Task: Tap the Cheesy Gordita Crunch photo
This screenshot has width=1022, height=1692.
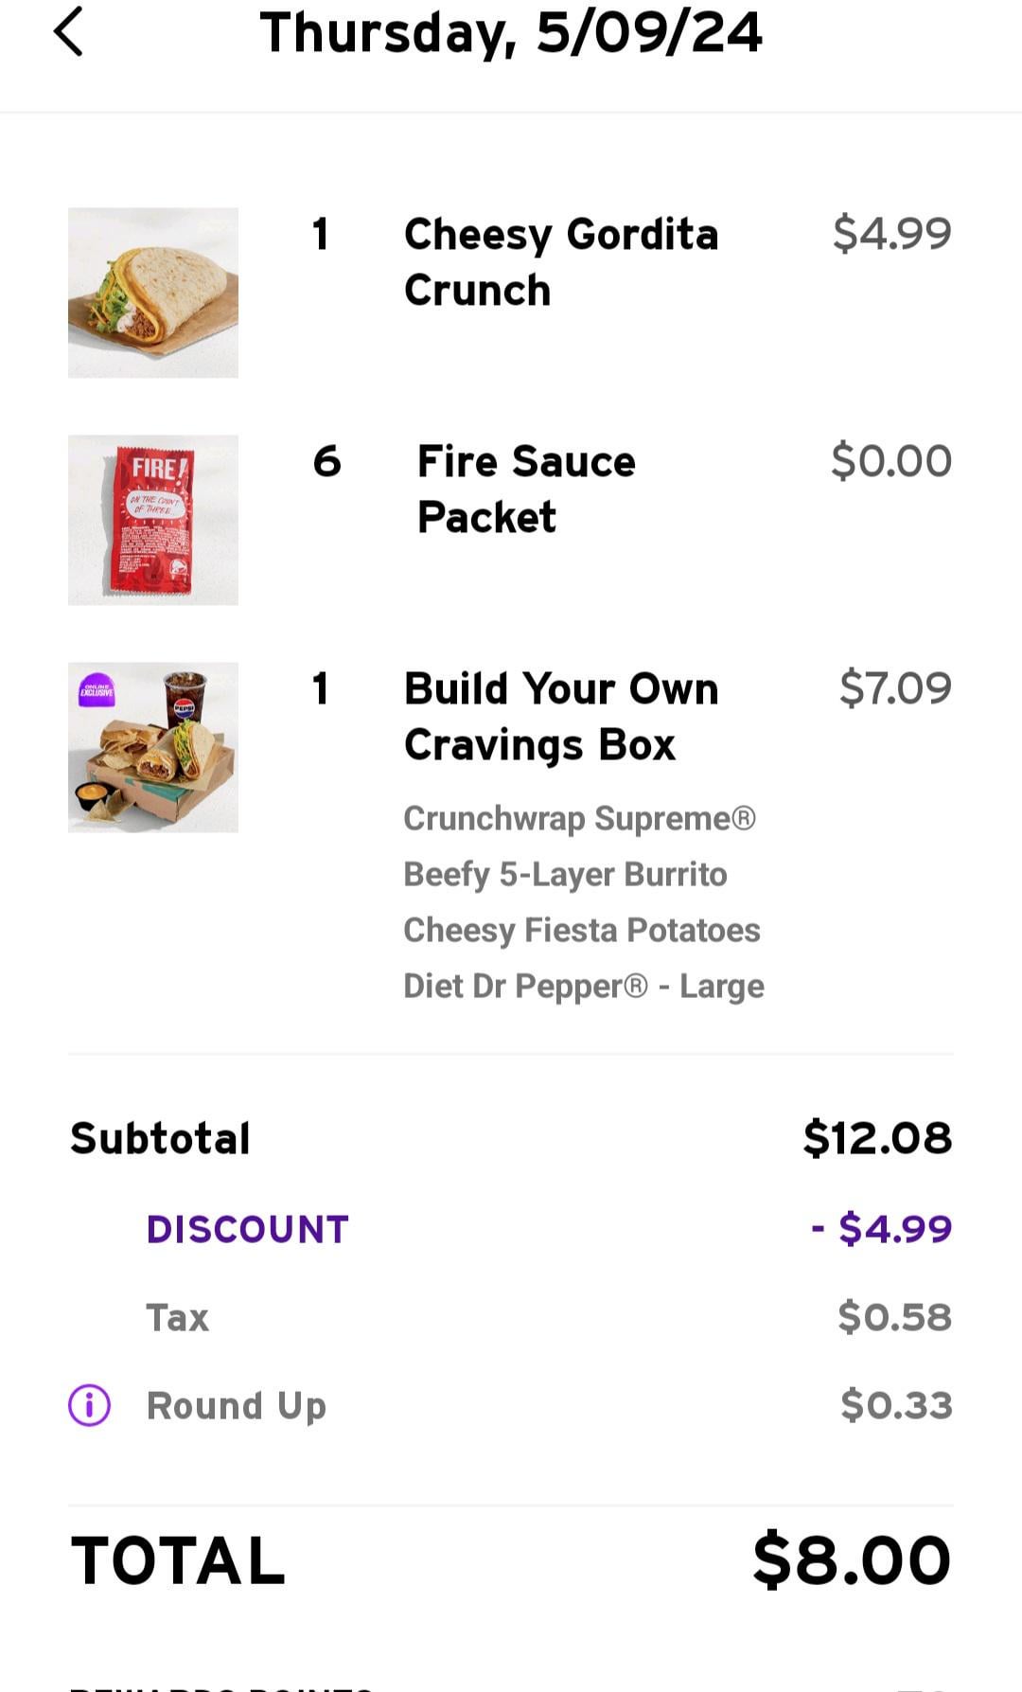Action: tap(153, 293)
